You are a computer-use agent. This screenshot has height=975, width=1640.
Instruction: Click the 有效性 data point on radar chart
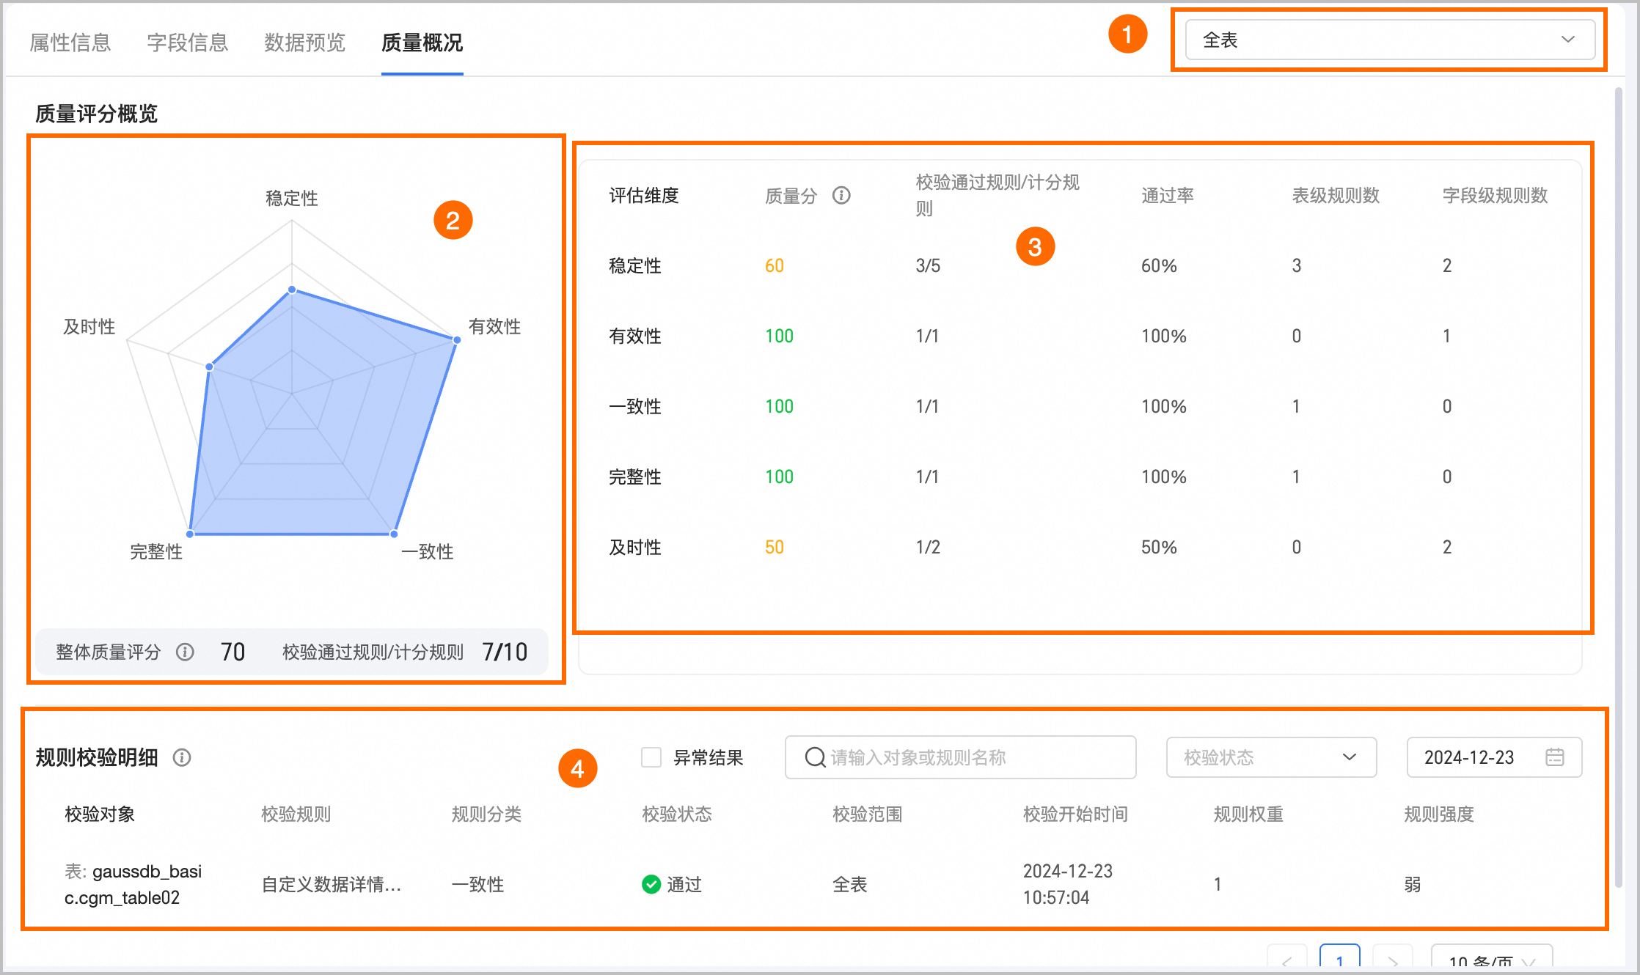(457, 339)
